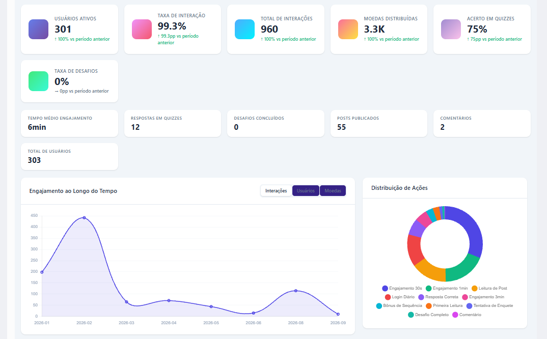The image size is (547, 339).
Task: Click '↑ 75pp vs período anterior' text
Action: 495,39
